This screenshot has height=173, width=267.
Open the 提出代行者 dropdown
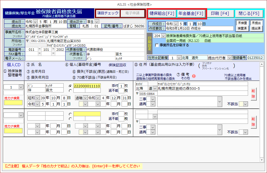pos(229,58)
